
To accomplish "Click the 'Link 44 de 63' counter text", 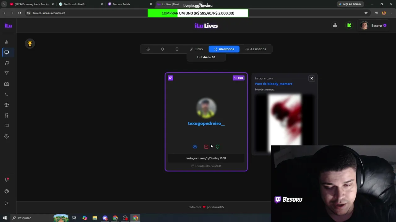I will tap(206, 57).
